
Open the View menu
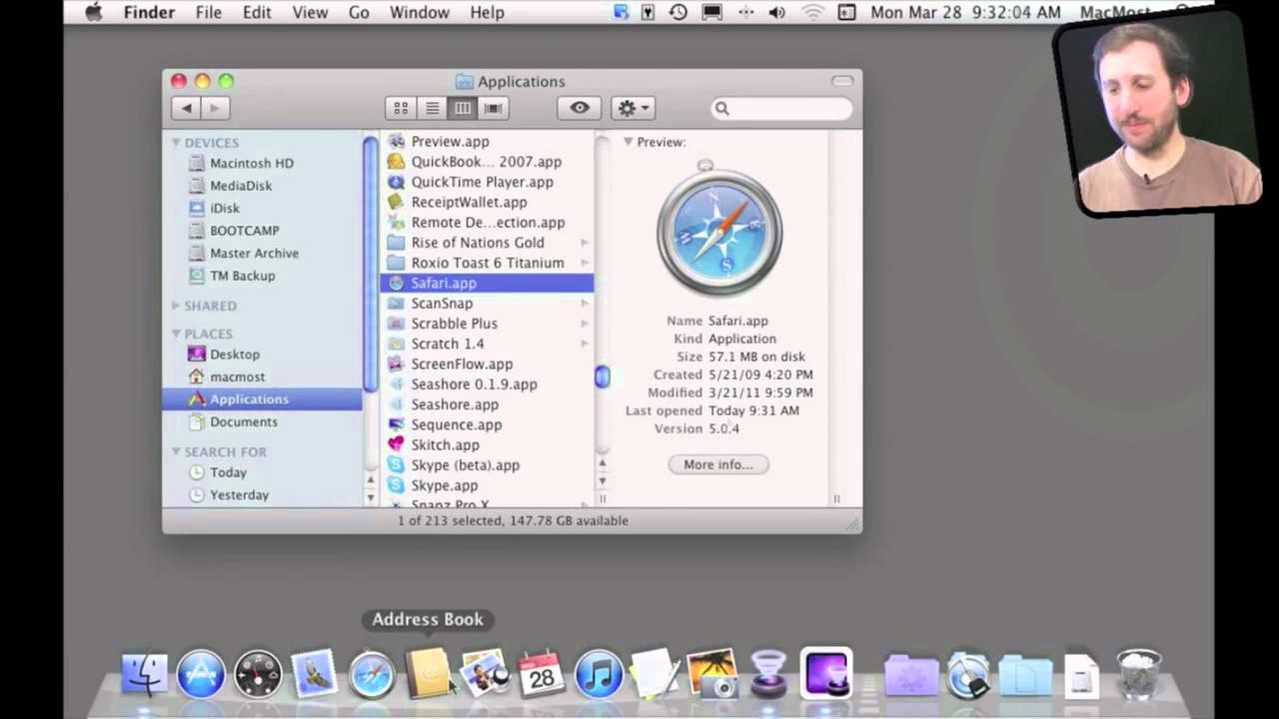(310, 12)
